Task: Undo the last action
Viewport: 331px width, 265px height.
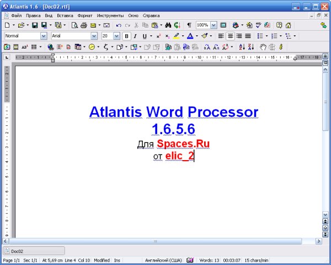Action: [119, 25]
